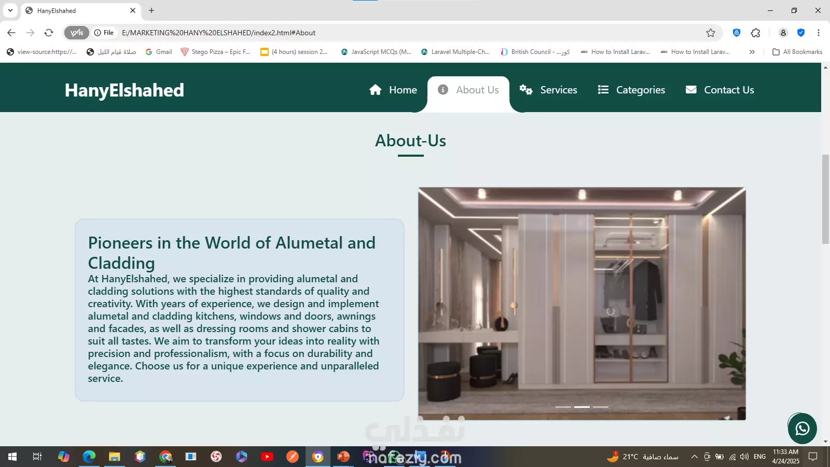Select the HanyElshahed browser tab
Image resolution: width=830 pixels, height=467 pixels.
(80, 10)
